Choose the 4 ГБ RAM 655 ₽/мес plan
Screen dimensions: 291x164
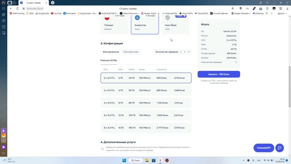pyautogui.click(x=146, y=90)
